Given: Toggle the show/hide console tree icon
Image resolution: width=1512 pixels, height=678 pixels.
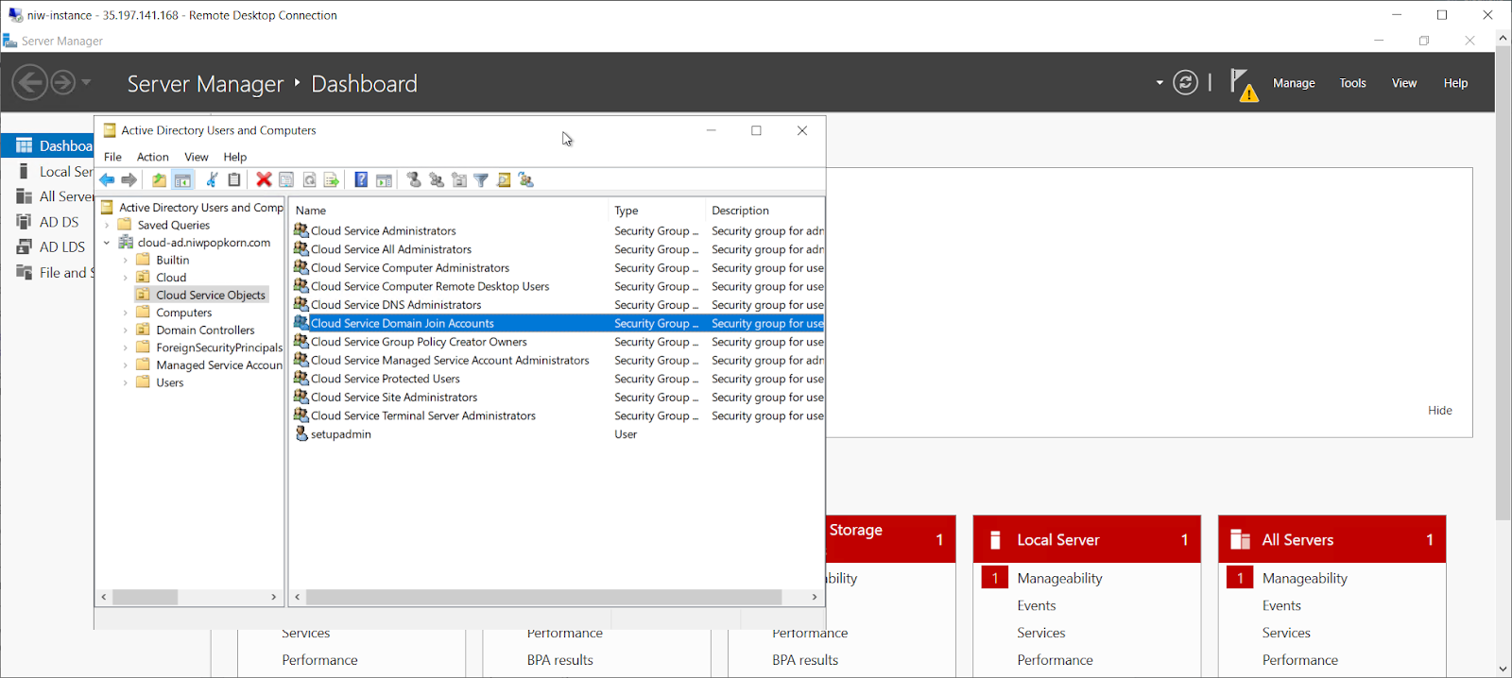Looking at the screenshot, I should (182, 179).
